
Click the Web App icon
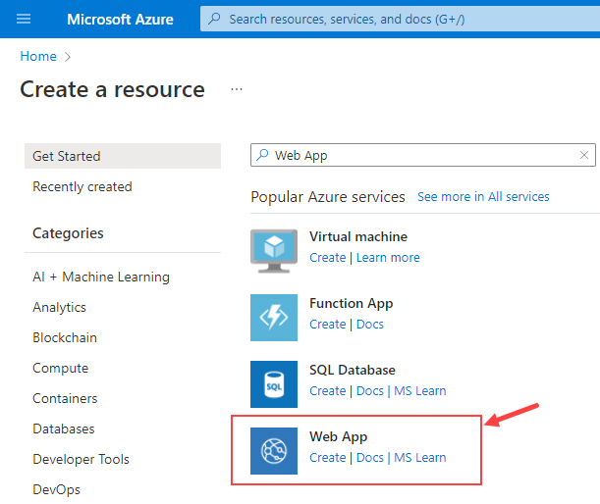(x=274, y=451)
